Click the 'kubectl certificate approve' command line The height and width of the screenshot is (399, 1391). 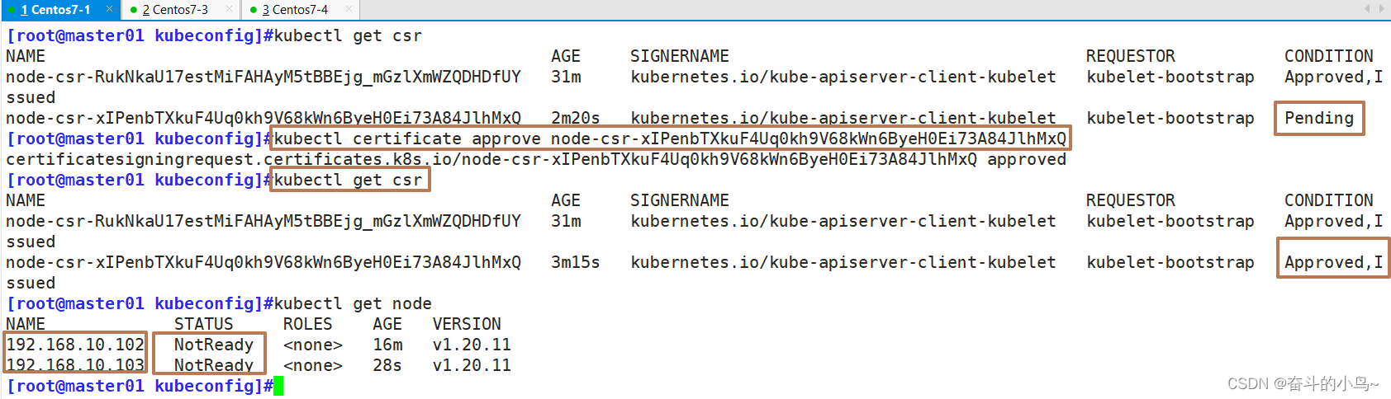[x=670, y=138]
